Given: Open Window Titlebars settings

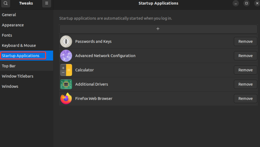Looking at the screenshot, I should pyautogui.click(x=18, y=76).
